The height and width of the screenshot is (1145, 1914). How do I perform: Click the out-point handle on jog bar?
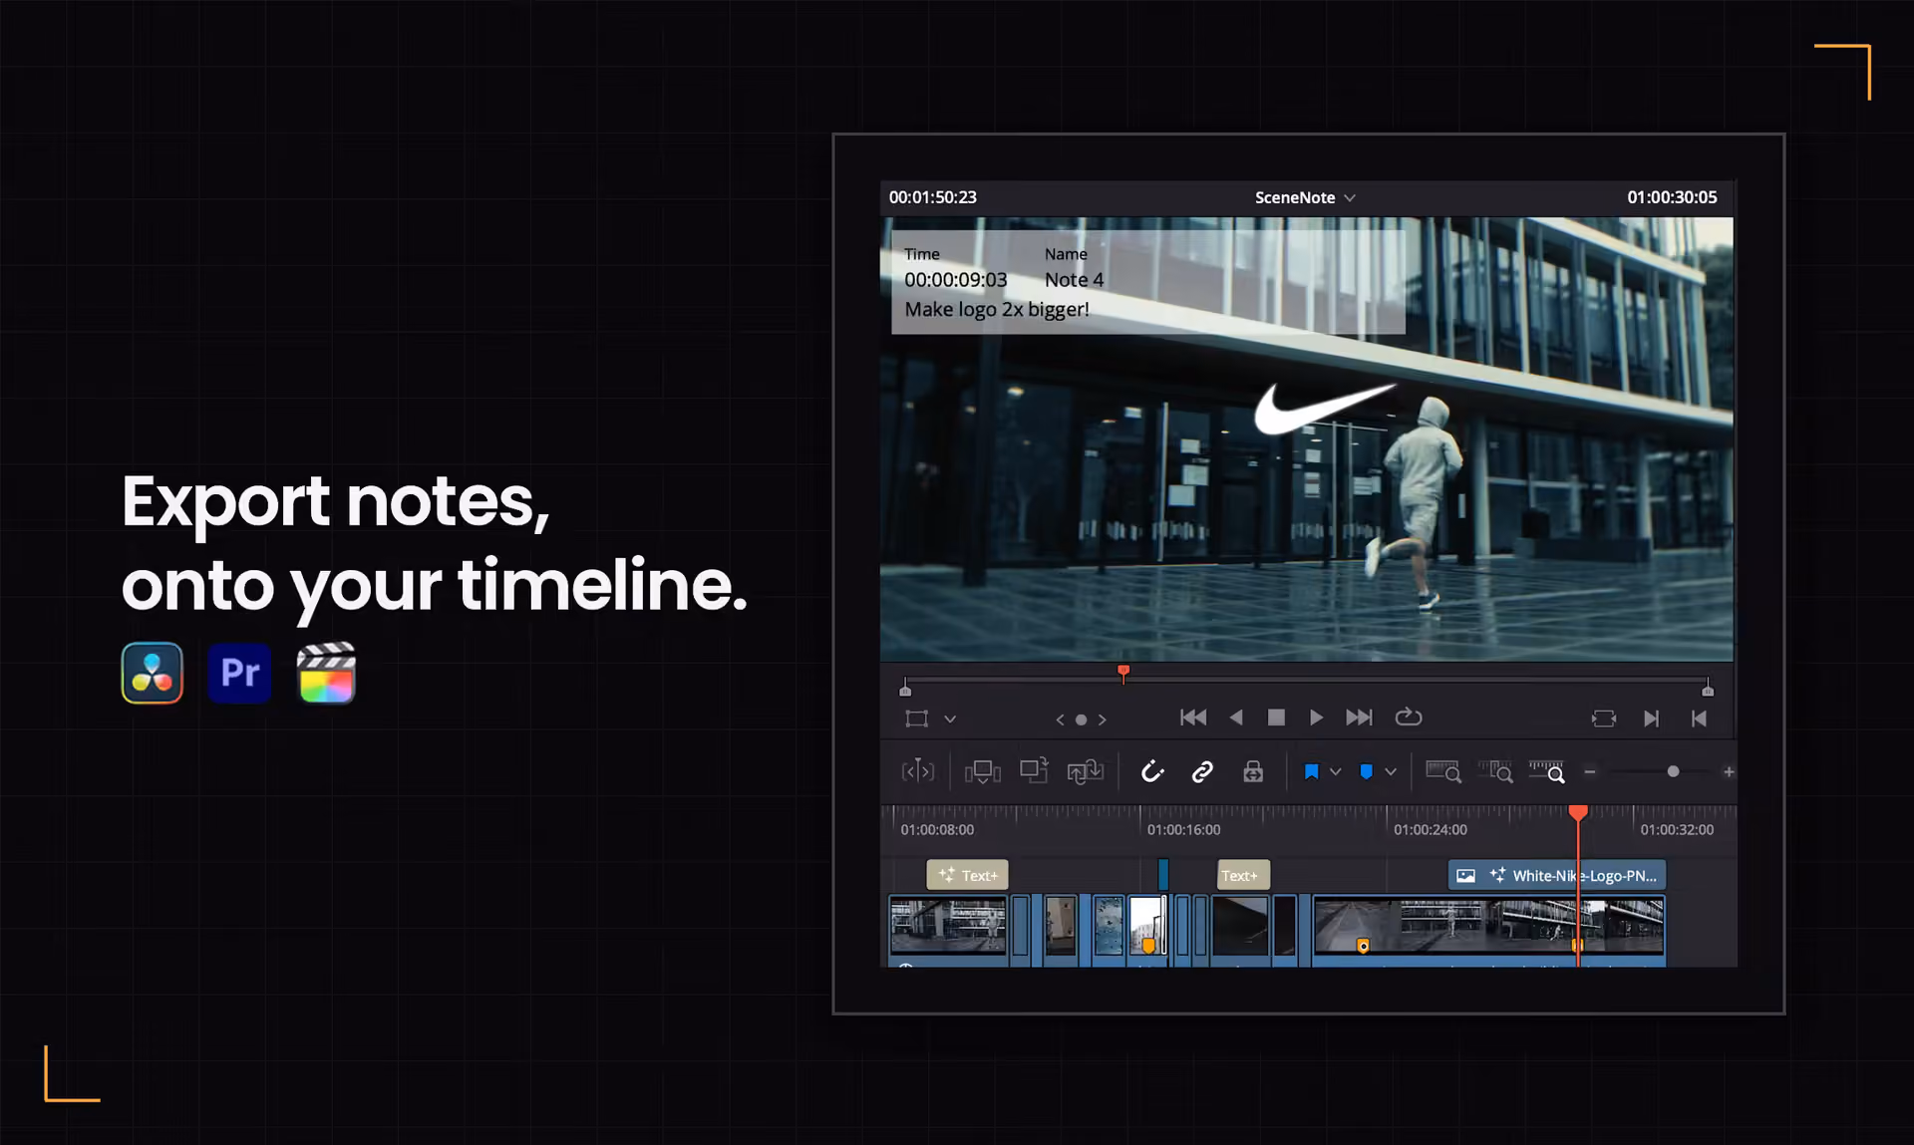pos(1708,689)
